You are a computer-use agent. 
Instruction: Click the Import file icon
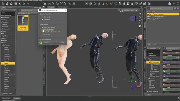[20, 4]
